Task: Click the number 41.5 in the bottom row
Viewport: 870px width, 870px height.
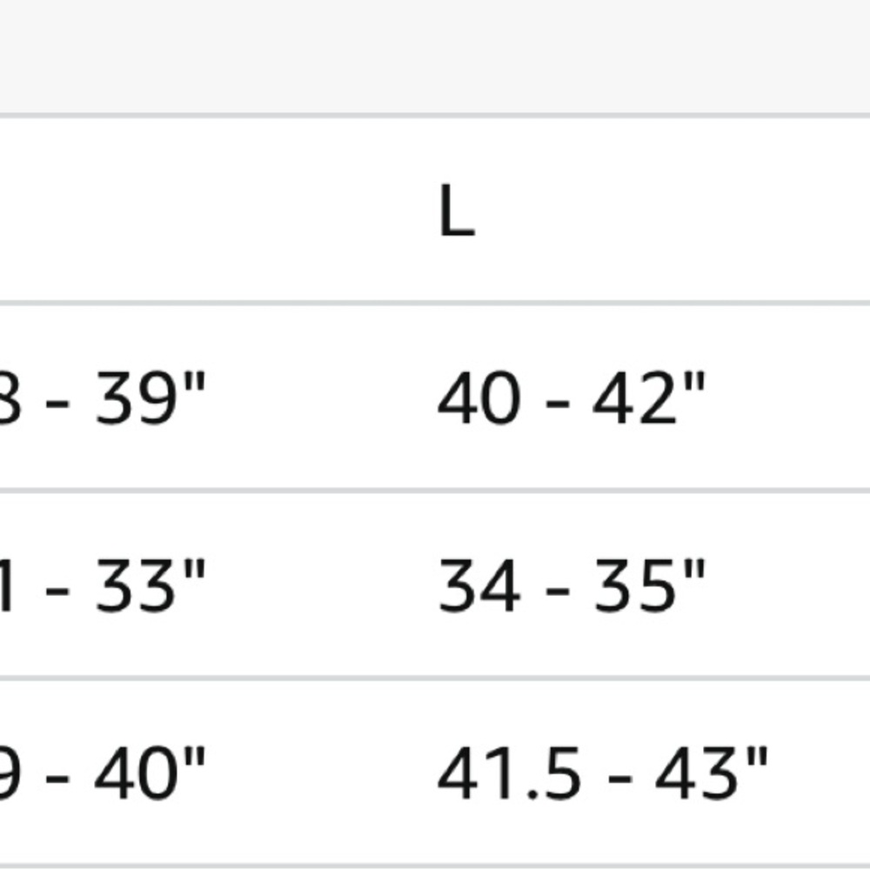Action: pos(509,773)
